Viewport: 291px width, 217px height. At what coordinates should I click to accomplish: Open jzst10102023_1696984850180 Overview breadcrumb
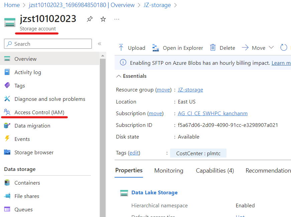(82, 5)
